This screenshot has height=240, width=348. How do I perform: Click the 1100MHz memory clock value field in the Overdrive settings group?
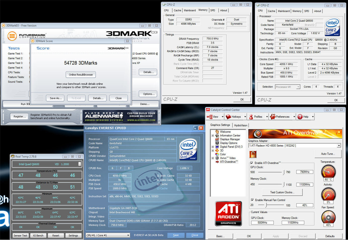[x=305, y=185]
